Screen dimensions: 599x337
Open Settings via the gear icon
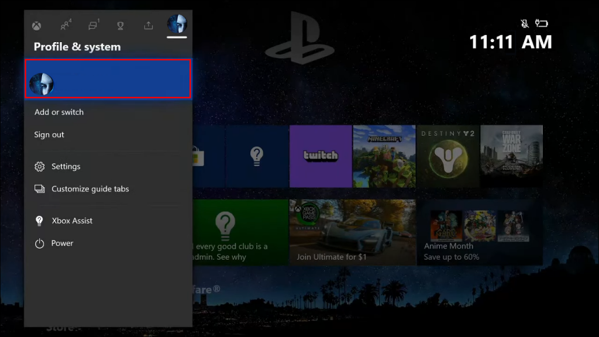pos(39,166)
